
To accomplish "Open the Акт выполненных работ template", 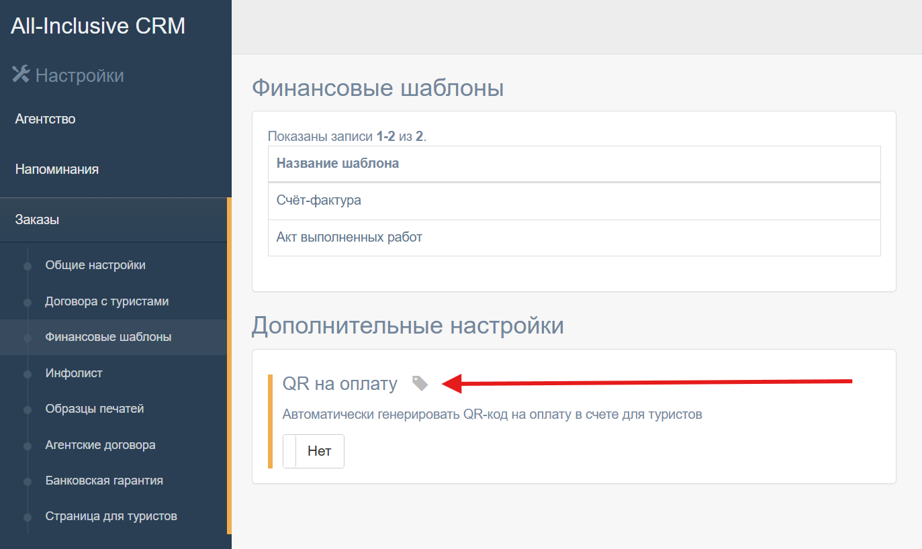I will point(349,237).
